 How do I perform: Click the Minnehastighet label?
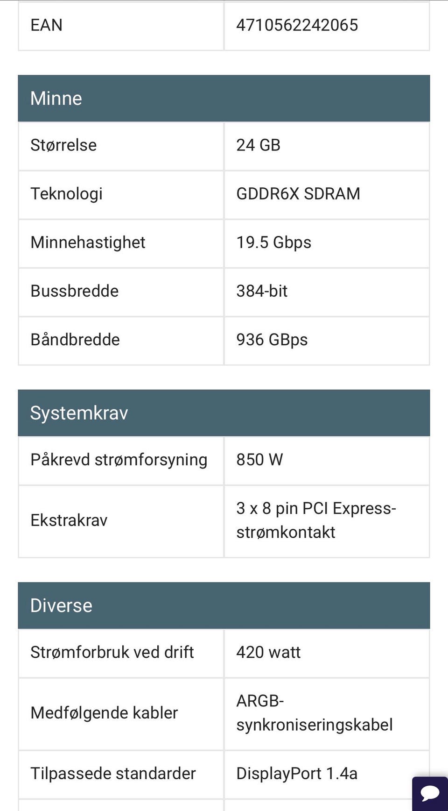tap(88, 242)
